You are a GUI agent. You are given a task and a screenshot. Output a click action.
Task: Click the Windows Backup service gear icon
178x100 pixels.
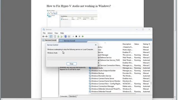point(90,73)
